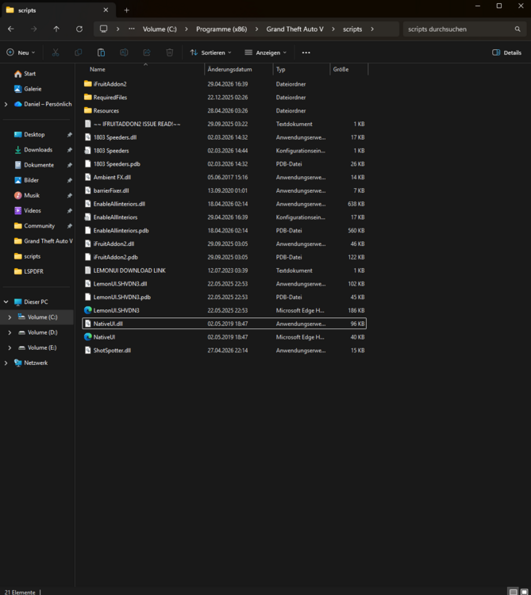Switch to large thumbnails view icon in status bar
Screen dimensions: 531x595
524,592
